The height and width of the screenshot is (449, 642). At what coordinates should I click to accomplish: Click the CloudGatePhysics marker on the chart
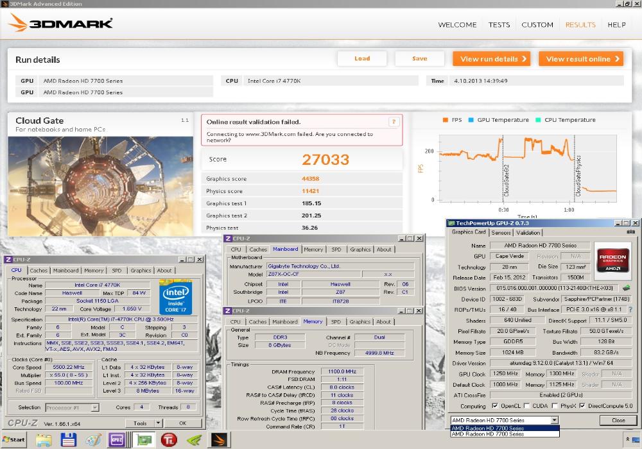tap(578, 175)
